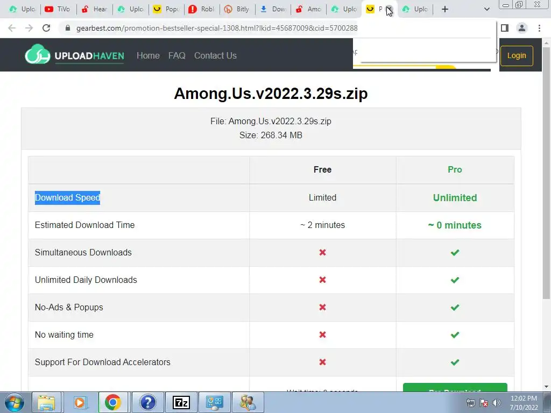The image size is (551, 413).
Task: Open the FAQ link in navbar
Action: point(176,55)
